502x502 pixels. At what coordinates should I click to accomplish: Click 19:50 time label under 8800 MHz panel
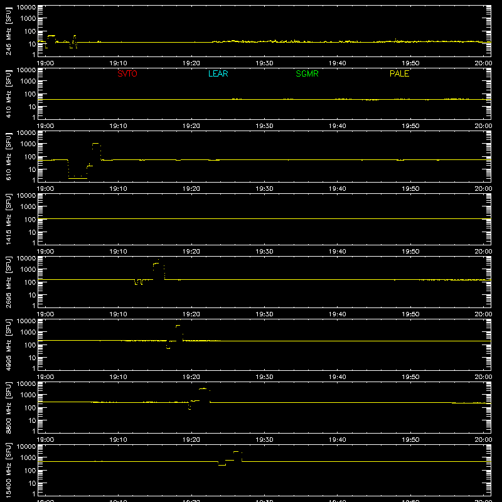[x=410, y=440]
